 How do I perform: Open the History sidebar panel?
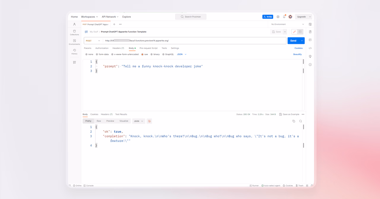click(75, 52)
